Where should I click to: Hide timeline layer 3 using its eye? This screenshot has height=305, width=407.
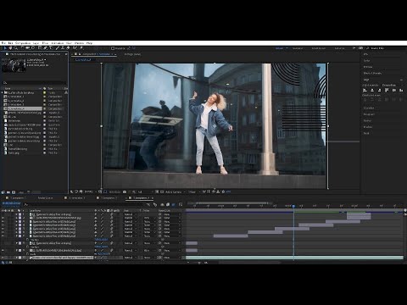[x=3, y=222]
